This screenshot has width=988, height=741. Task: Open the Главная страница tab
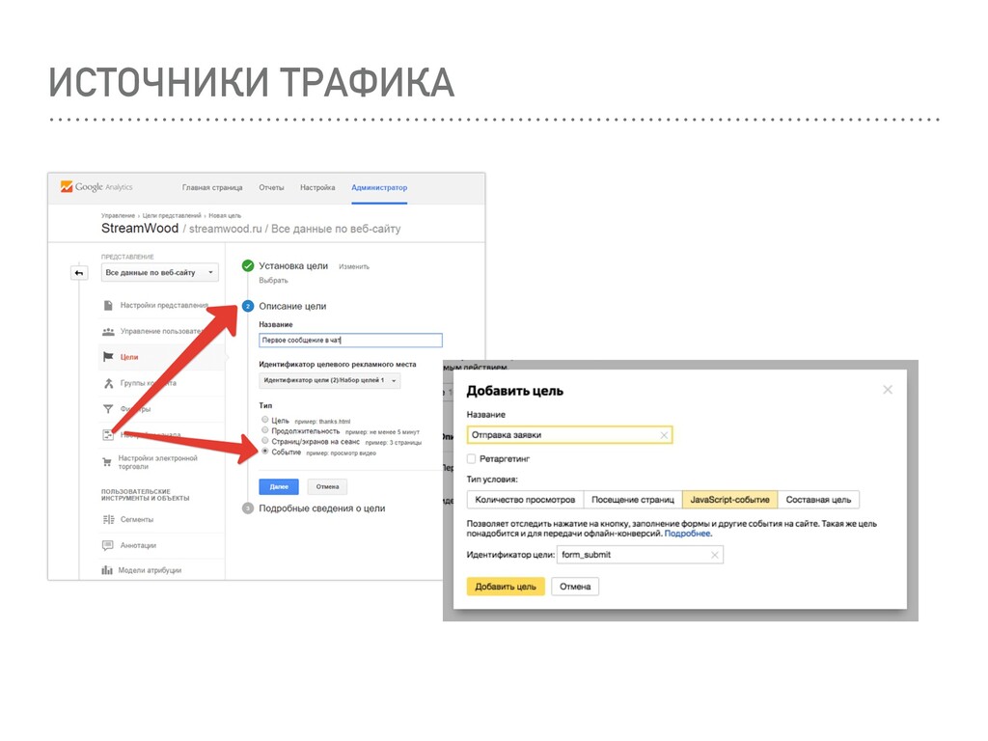click(212, 188)
